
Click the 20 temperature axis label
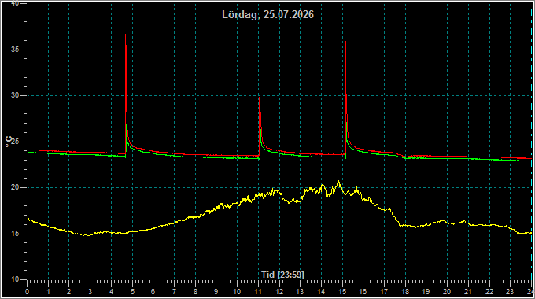[15, 187]
